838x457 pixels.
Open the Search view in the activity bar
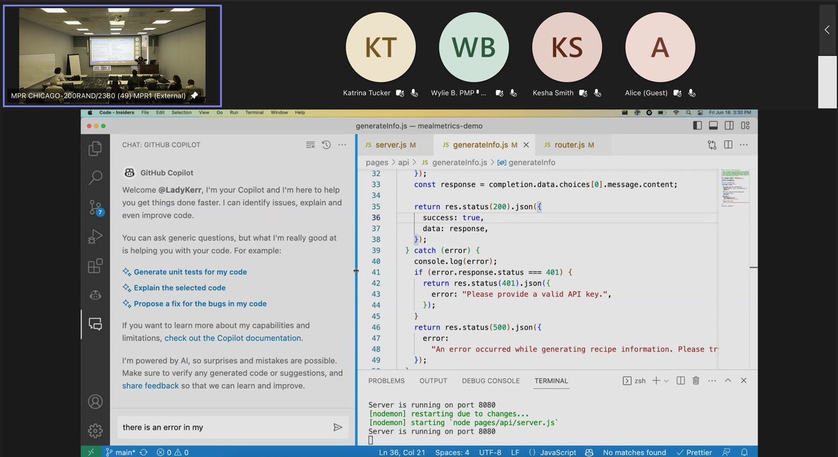click(95, 177)
